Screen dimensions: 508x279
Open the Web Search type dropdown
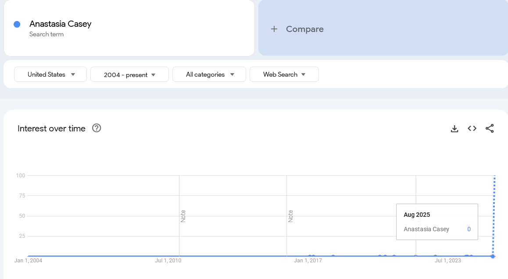click(284, 74)
